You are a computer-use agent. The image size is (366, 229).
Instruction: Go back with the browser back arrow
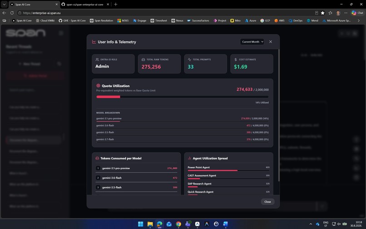[x=4, y=13]
